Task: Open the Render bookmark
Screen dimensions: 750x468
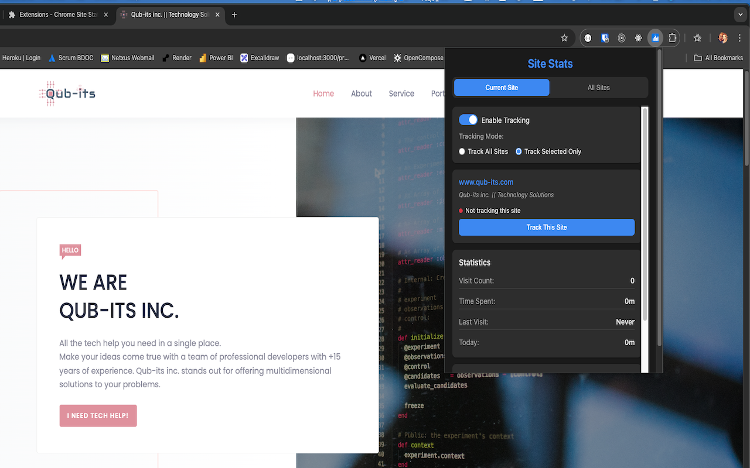Action: 177,58
